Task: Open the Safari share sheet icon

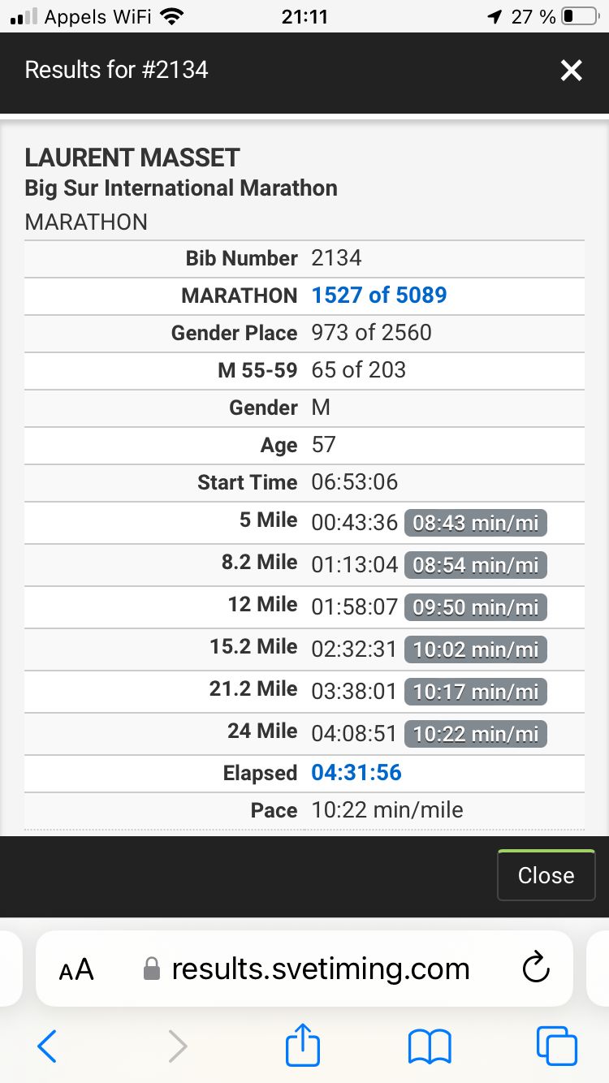Action: pyautogui.click(x=303, y=1044)
